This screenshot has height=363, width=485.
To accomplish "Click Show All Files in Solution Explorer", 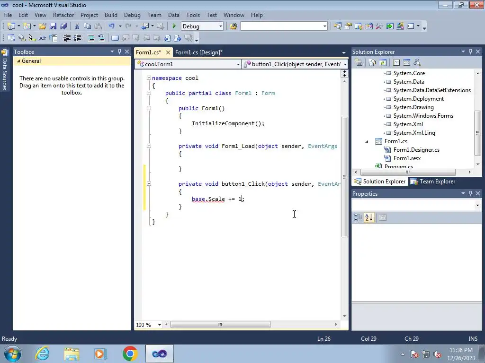I will pyautogui.click(x=372, y=63).
